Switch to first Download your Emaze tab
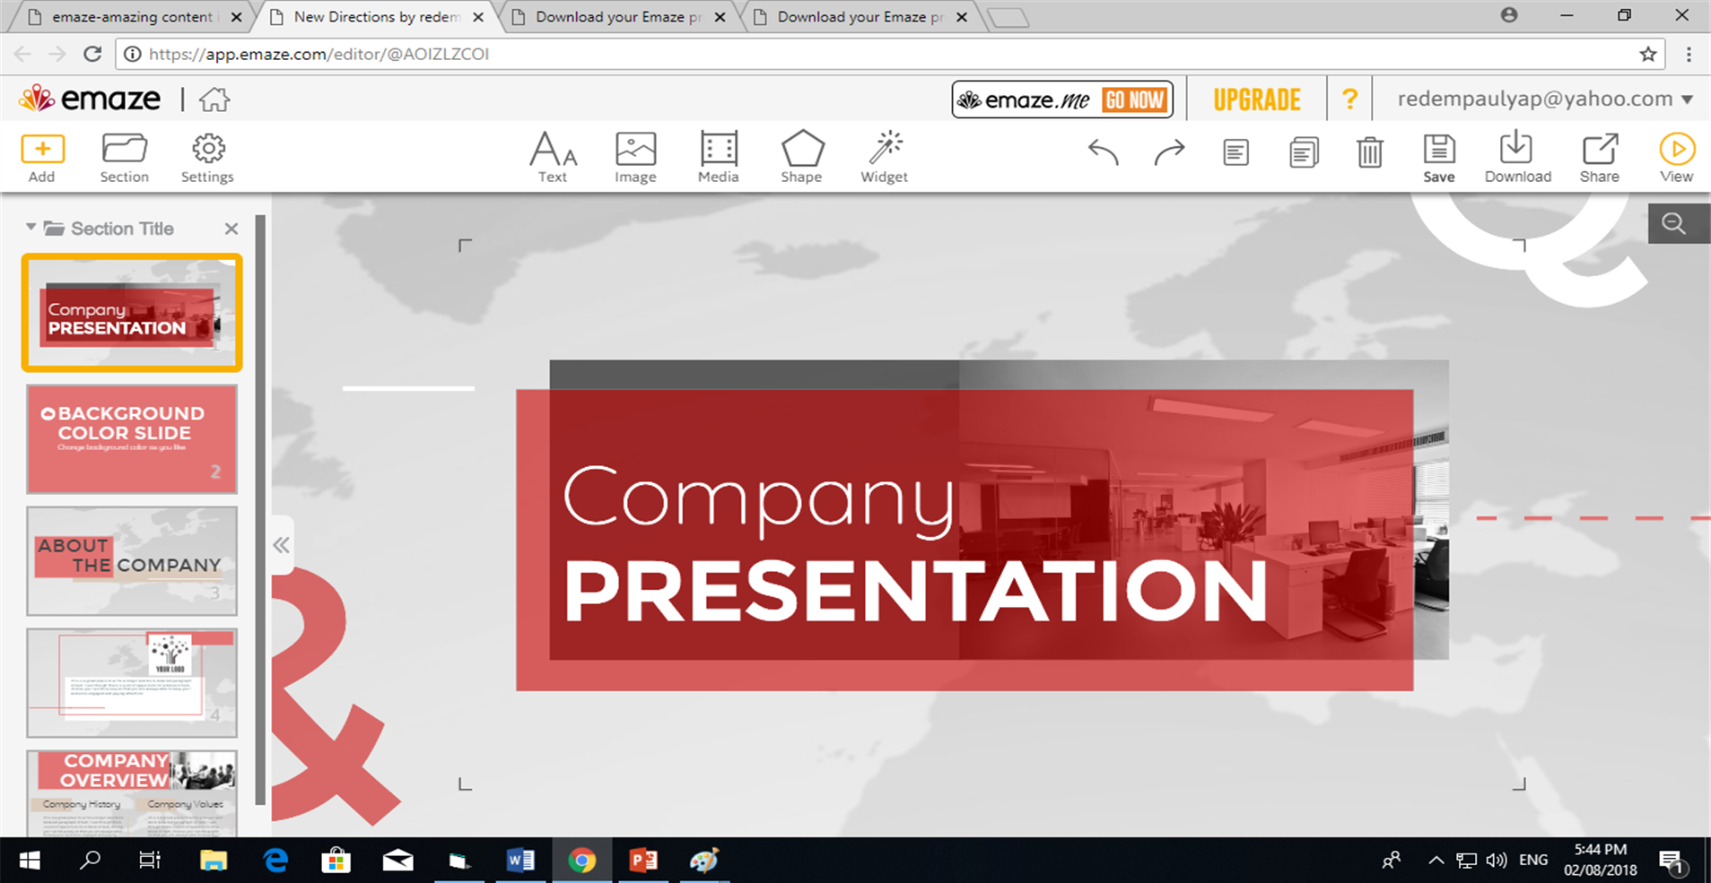The image size is (1711, 883). click(x=619, y=17)
